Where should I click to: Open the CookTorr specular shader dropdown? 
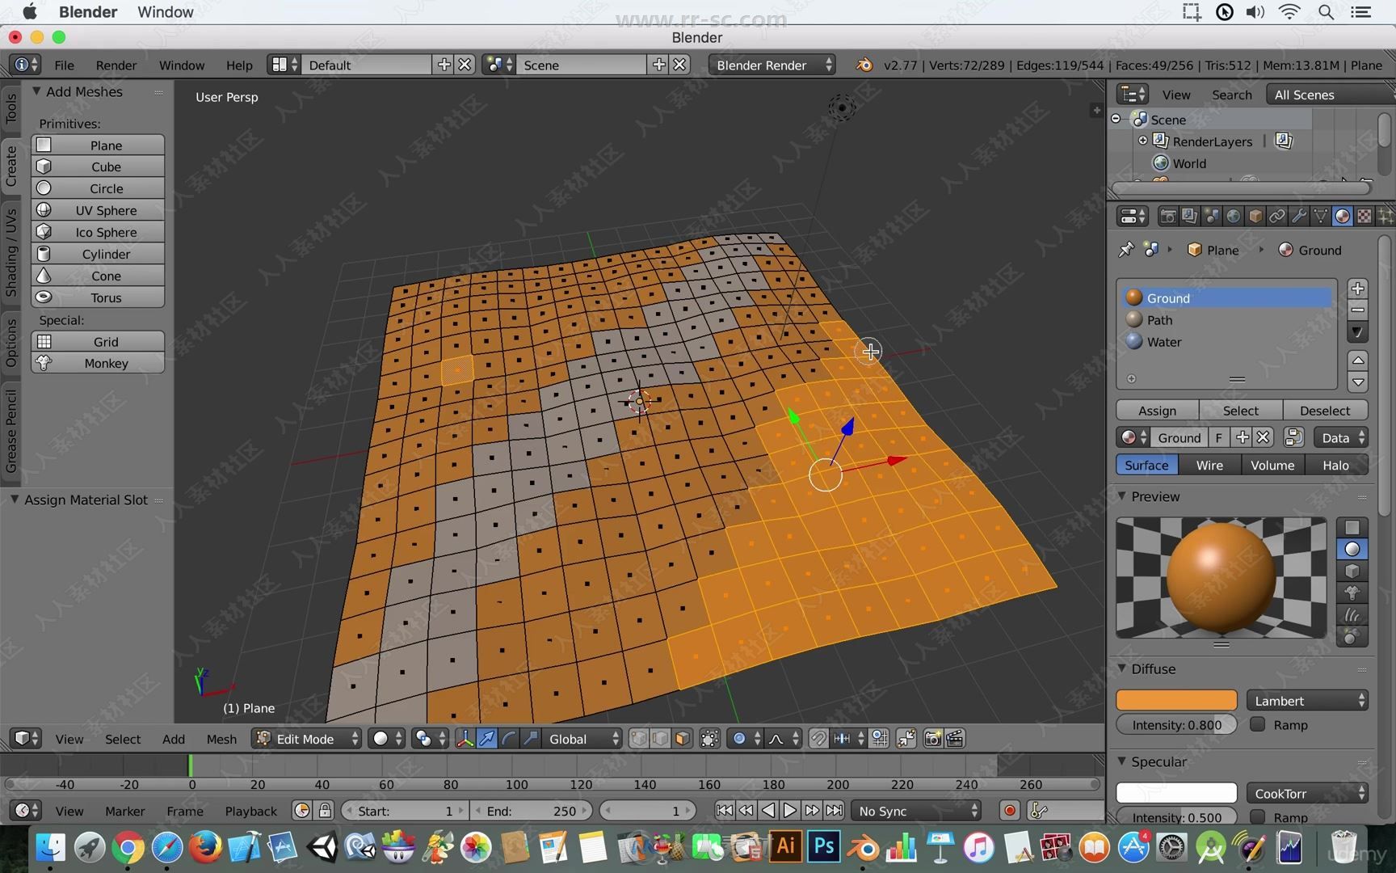click(x=1307, y=794)
